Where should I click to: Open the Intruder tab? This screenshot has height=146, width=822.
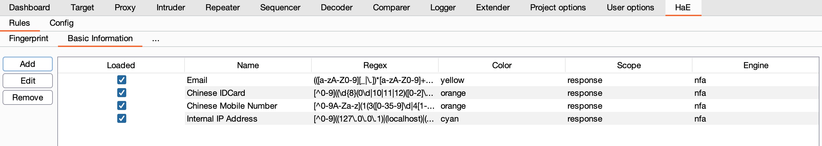click(171, 7)
